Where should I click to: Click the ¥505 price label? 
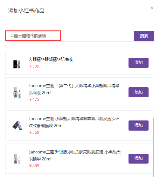pos(34,66)
